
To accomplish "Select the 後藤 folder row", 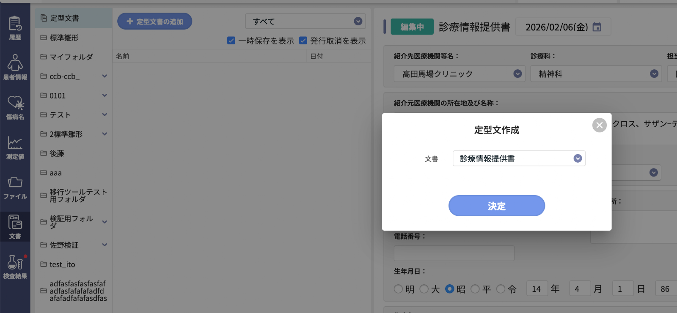I will pos(74,153).
